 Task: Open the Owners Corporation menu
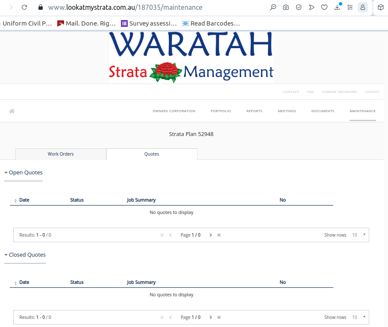pyautogui.click(x=174, y=111)
